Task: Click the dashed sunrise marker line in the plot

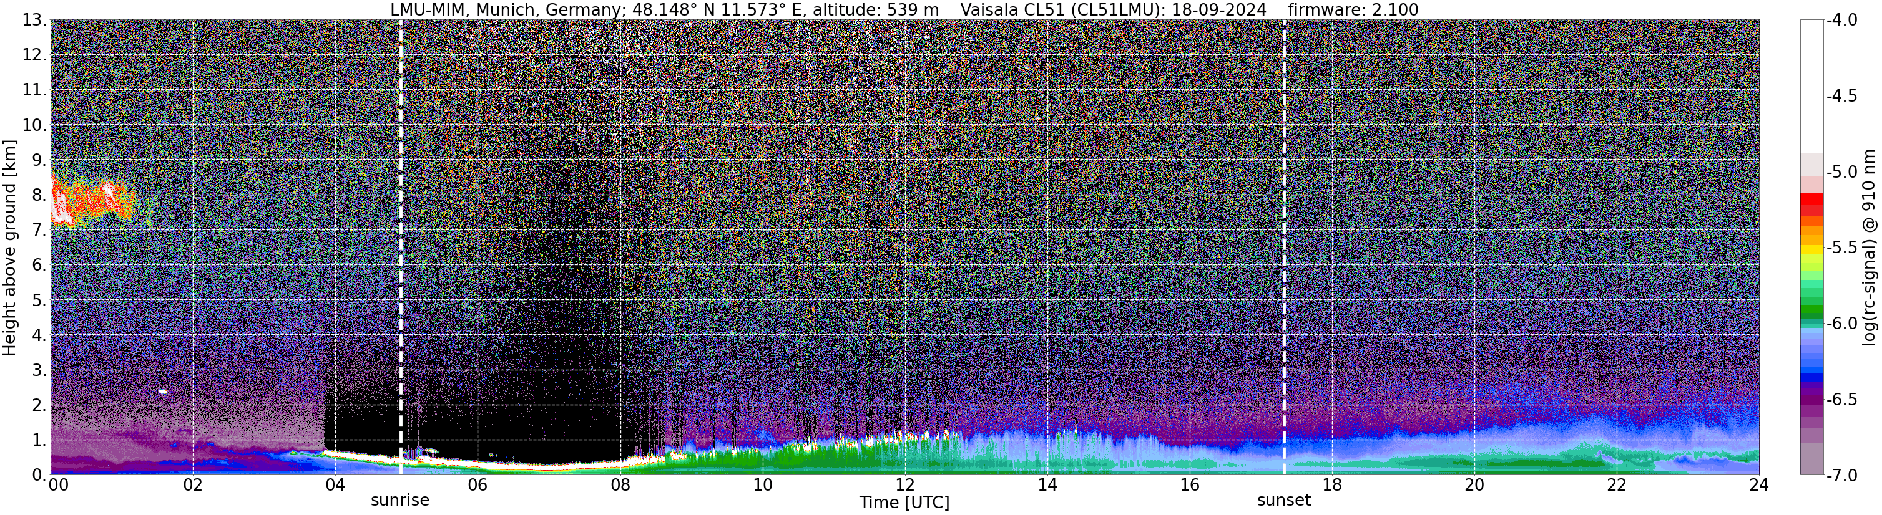Action: pos(400,246)
